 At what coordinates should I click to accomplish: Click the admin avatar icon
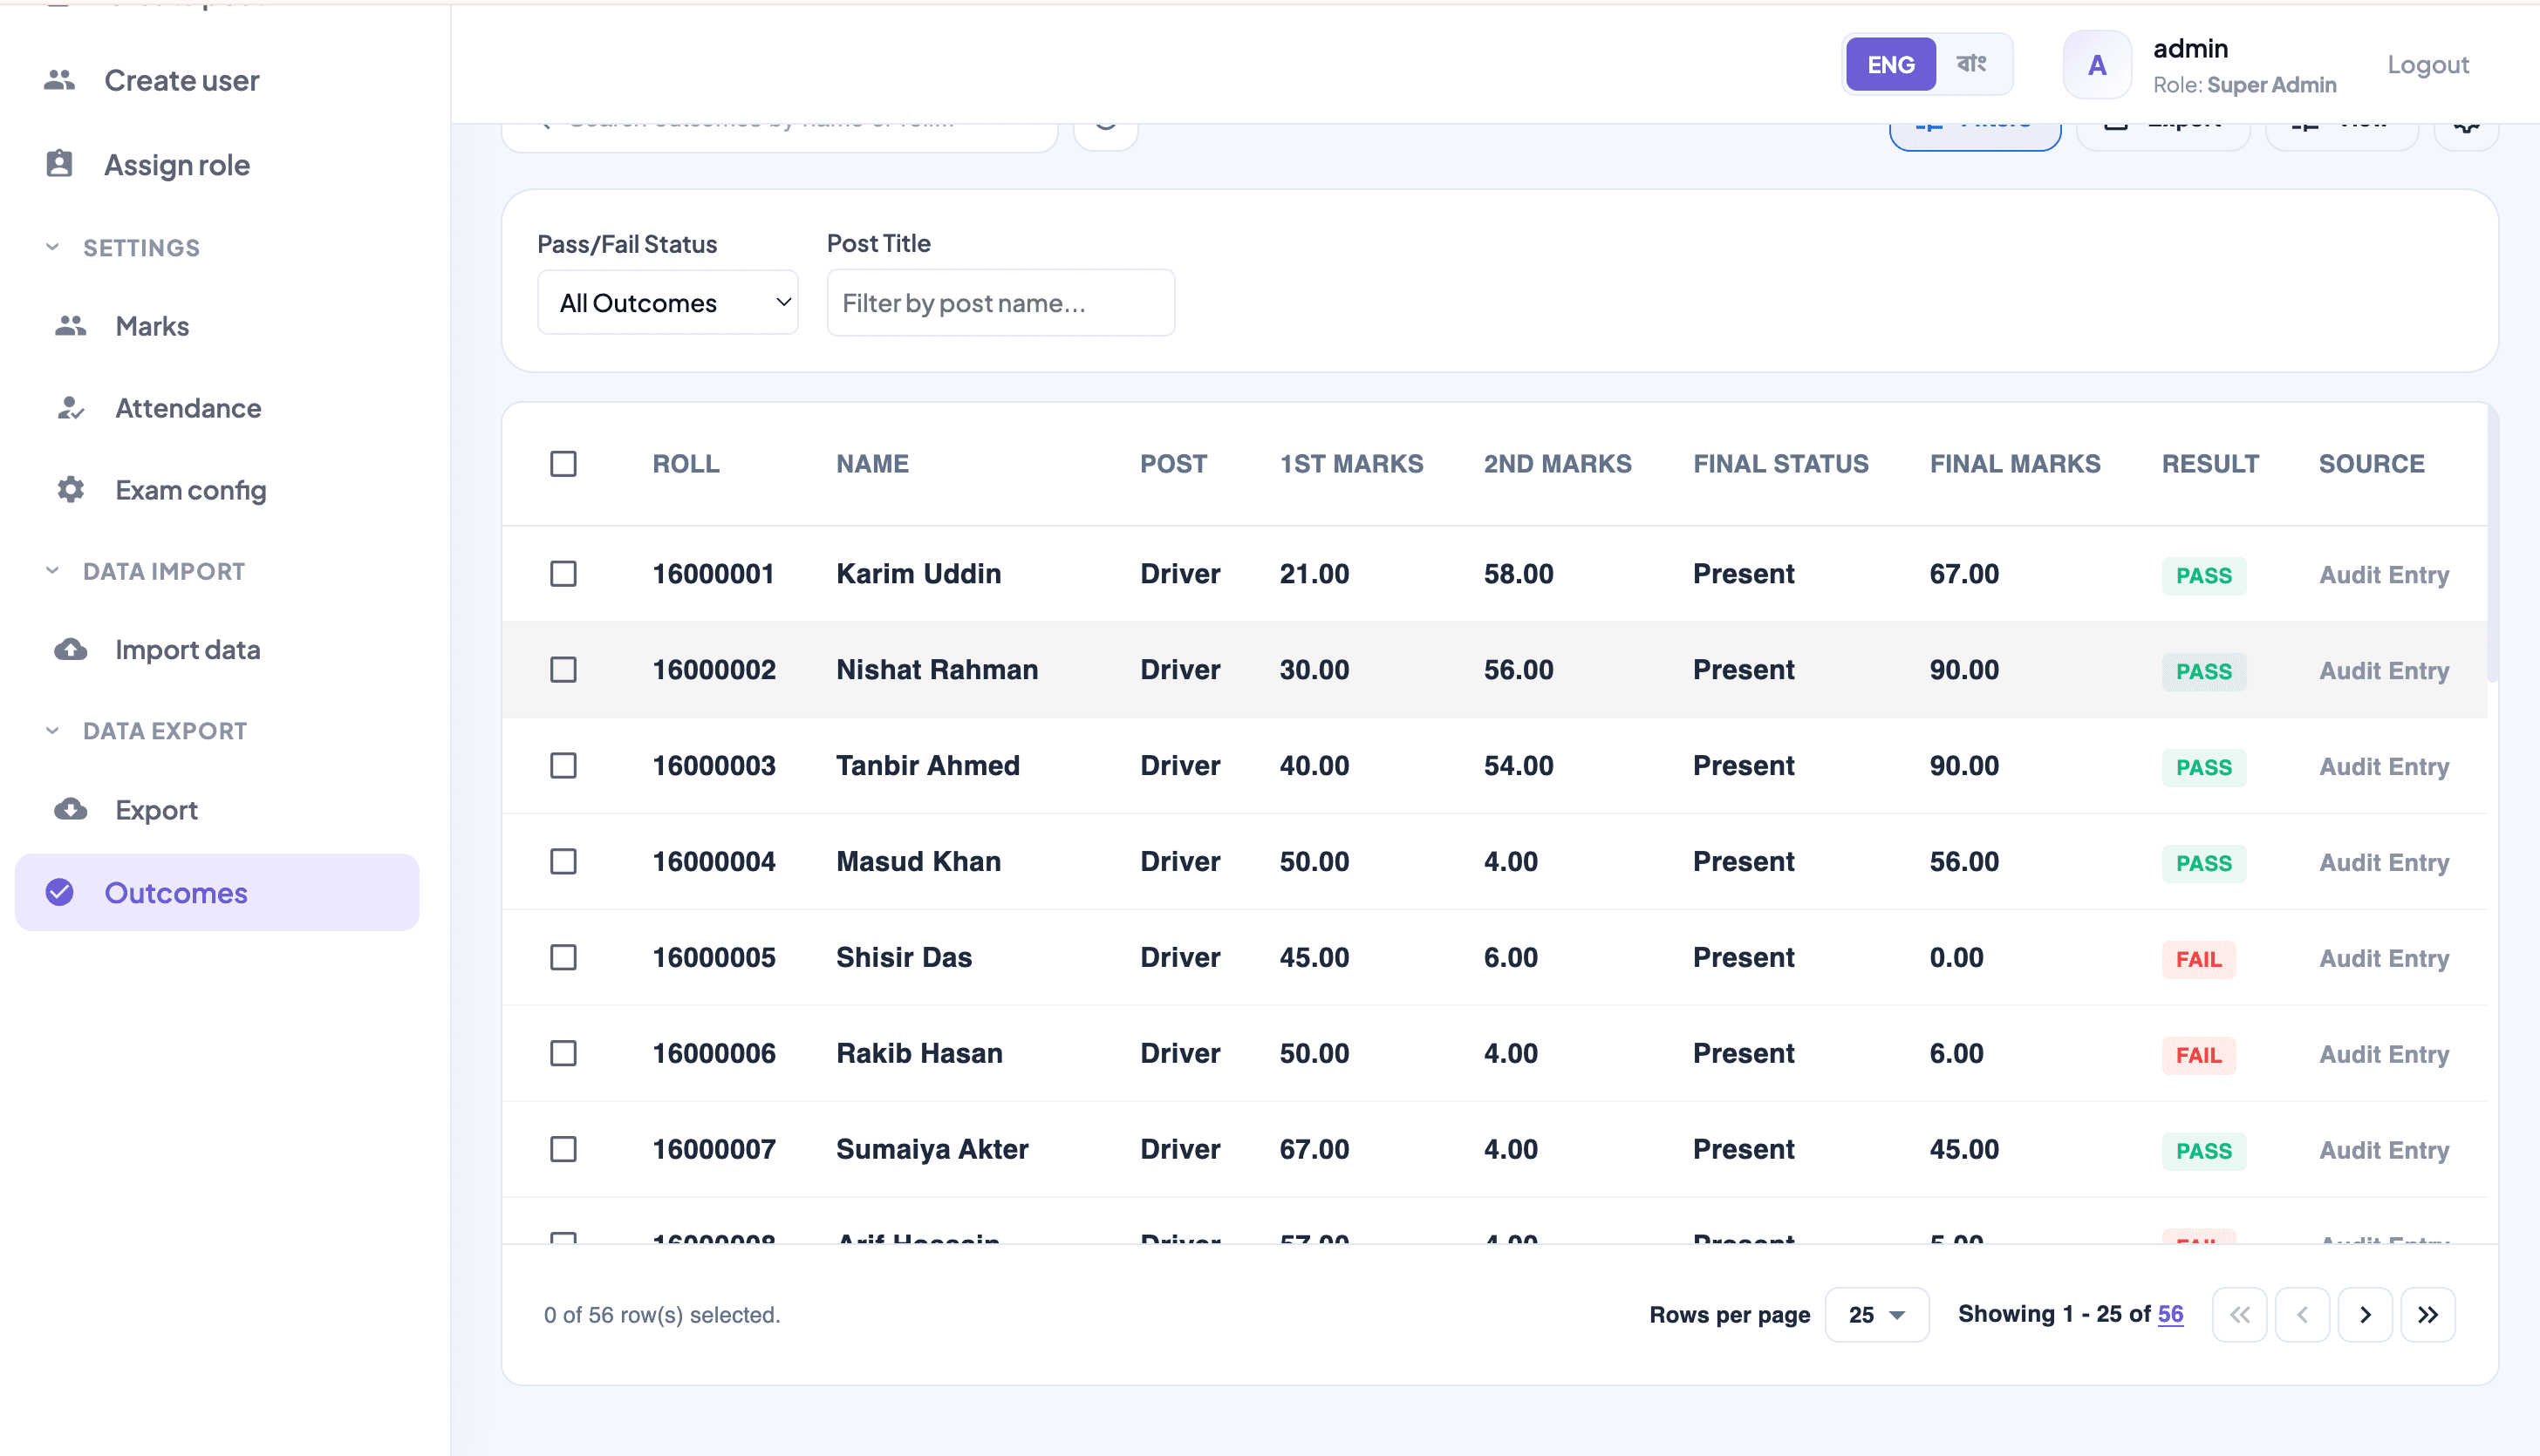[2097, 65]
